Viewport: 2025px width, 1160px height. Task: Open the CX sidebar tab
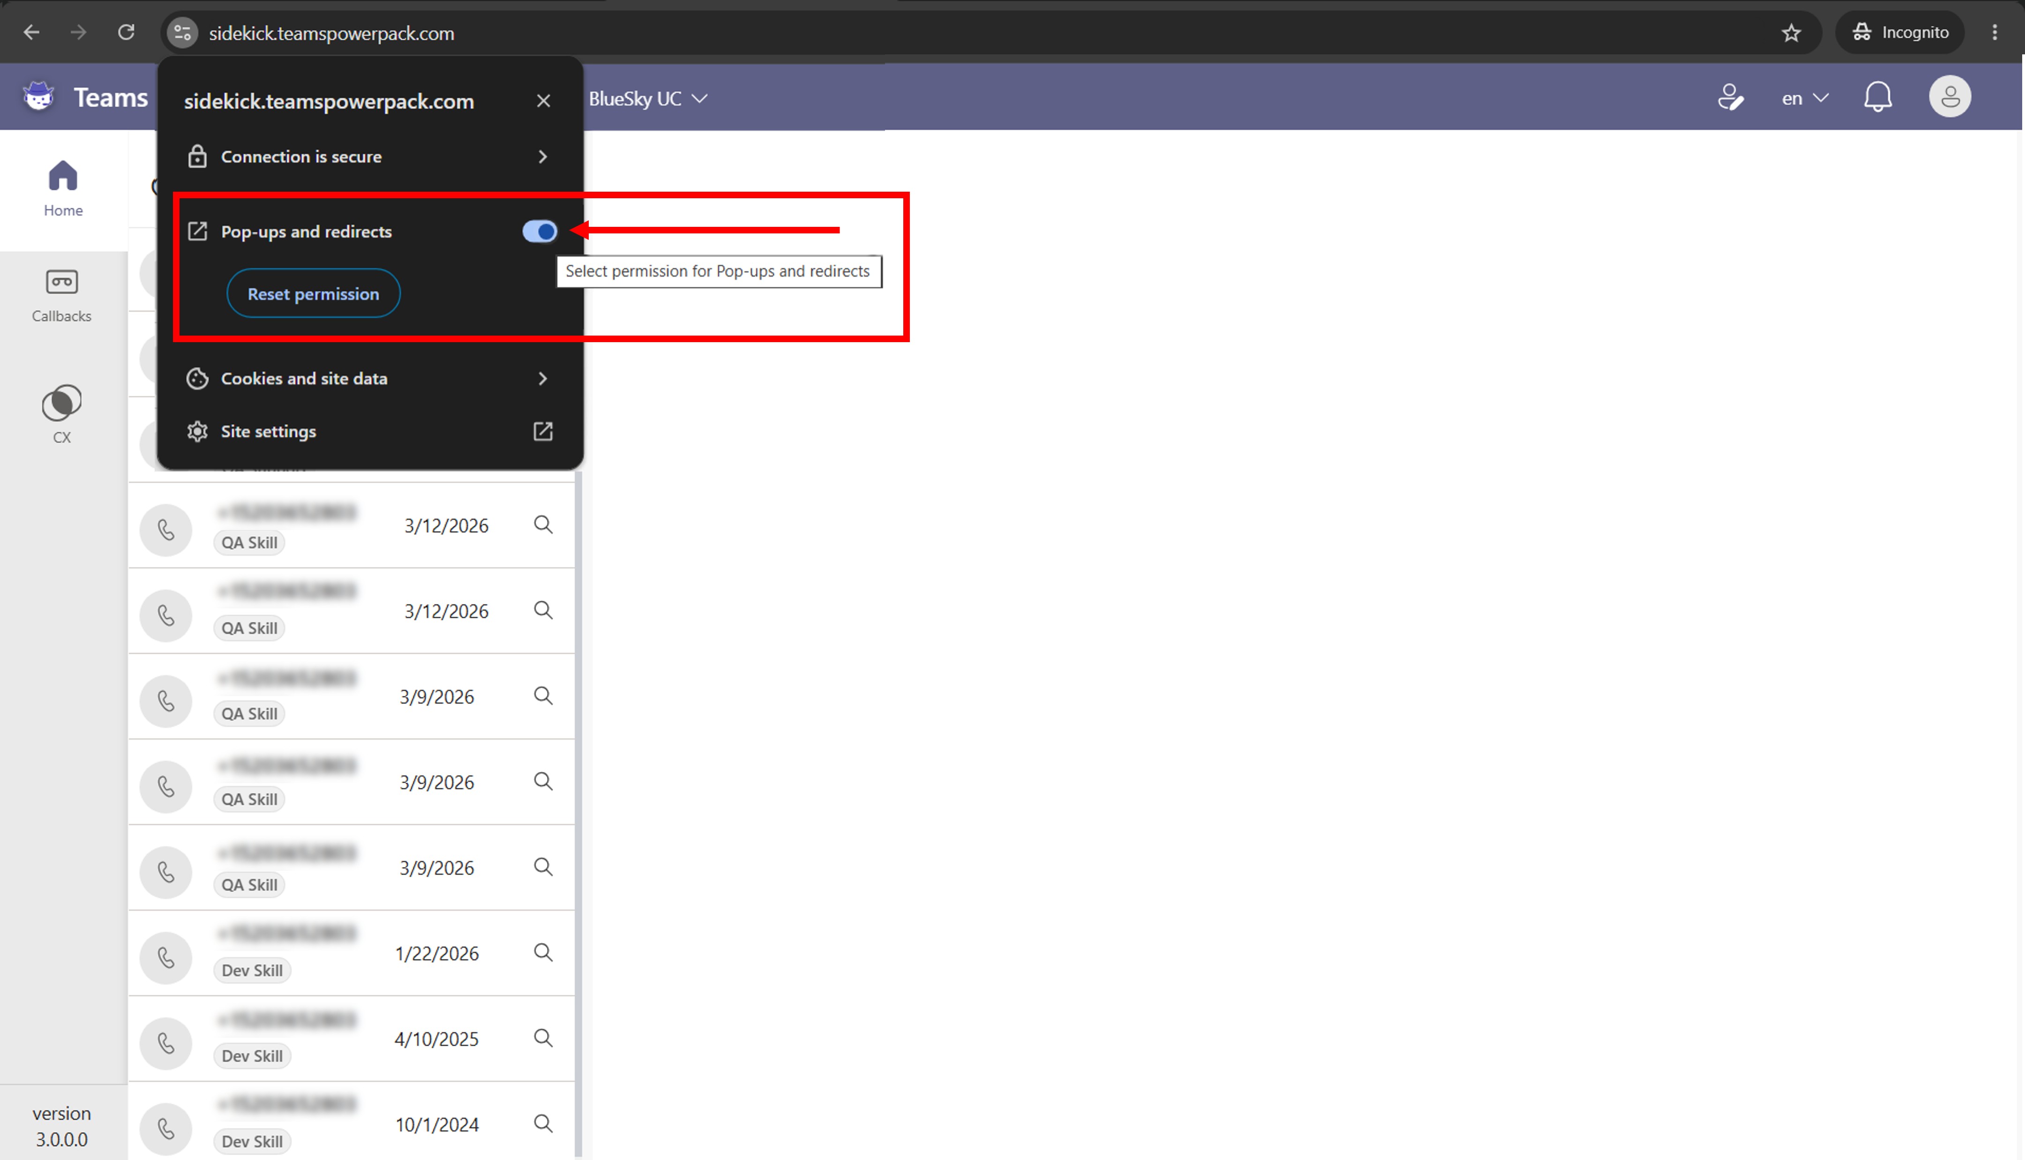pyautogui.click(x=62, y=414)
